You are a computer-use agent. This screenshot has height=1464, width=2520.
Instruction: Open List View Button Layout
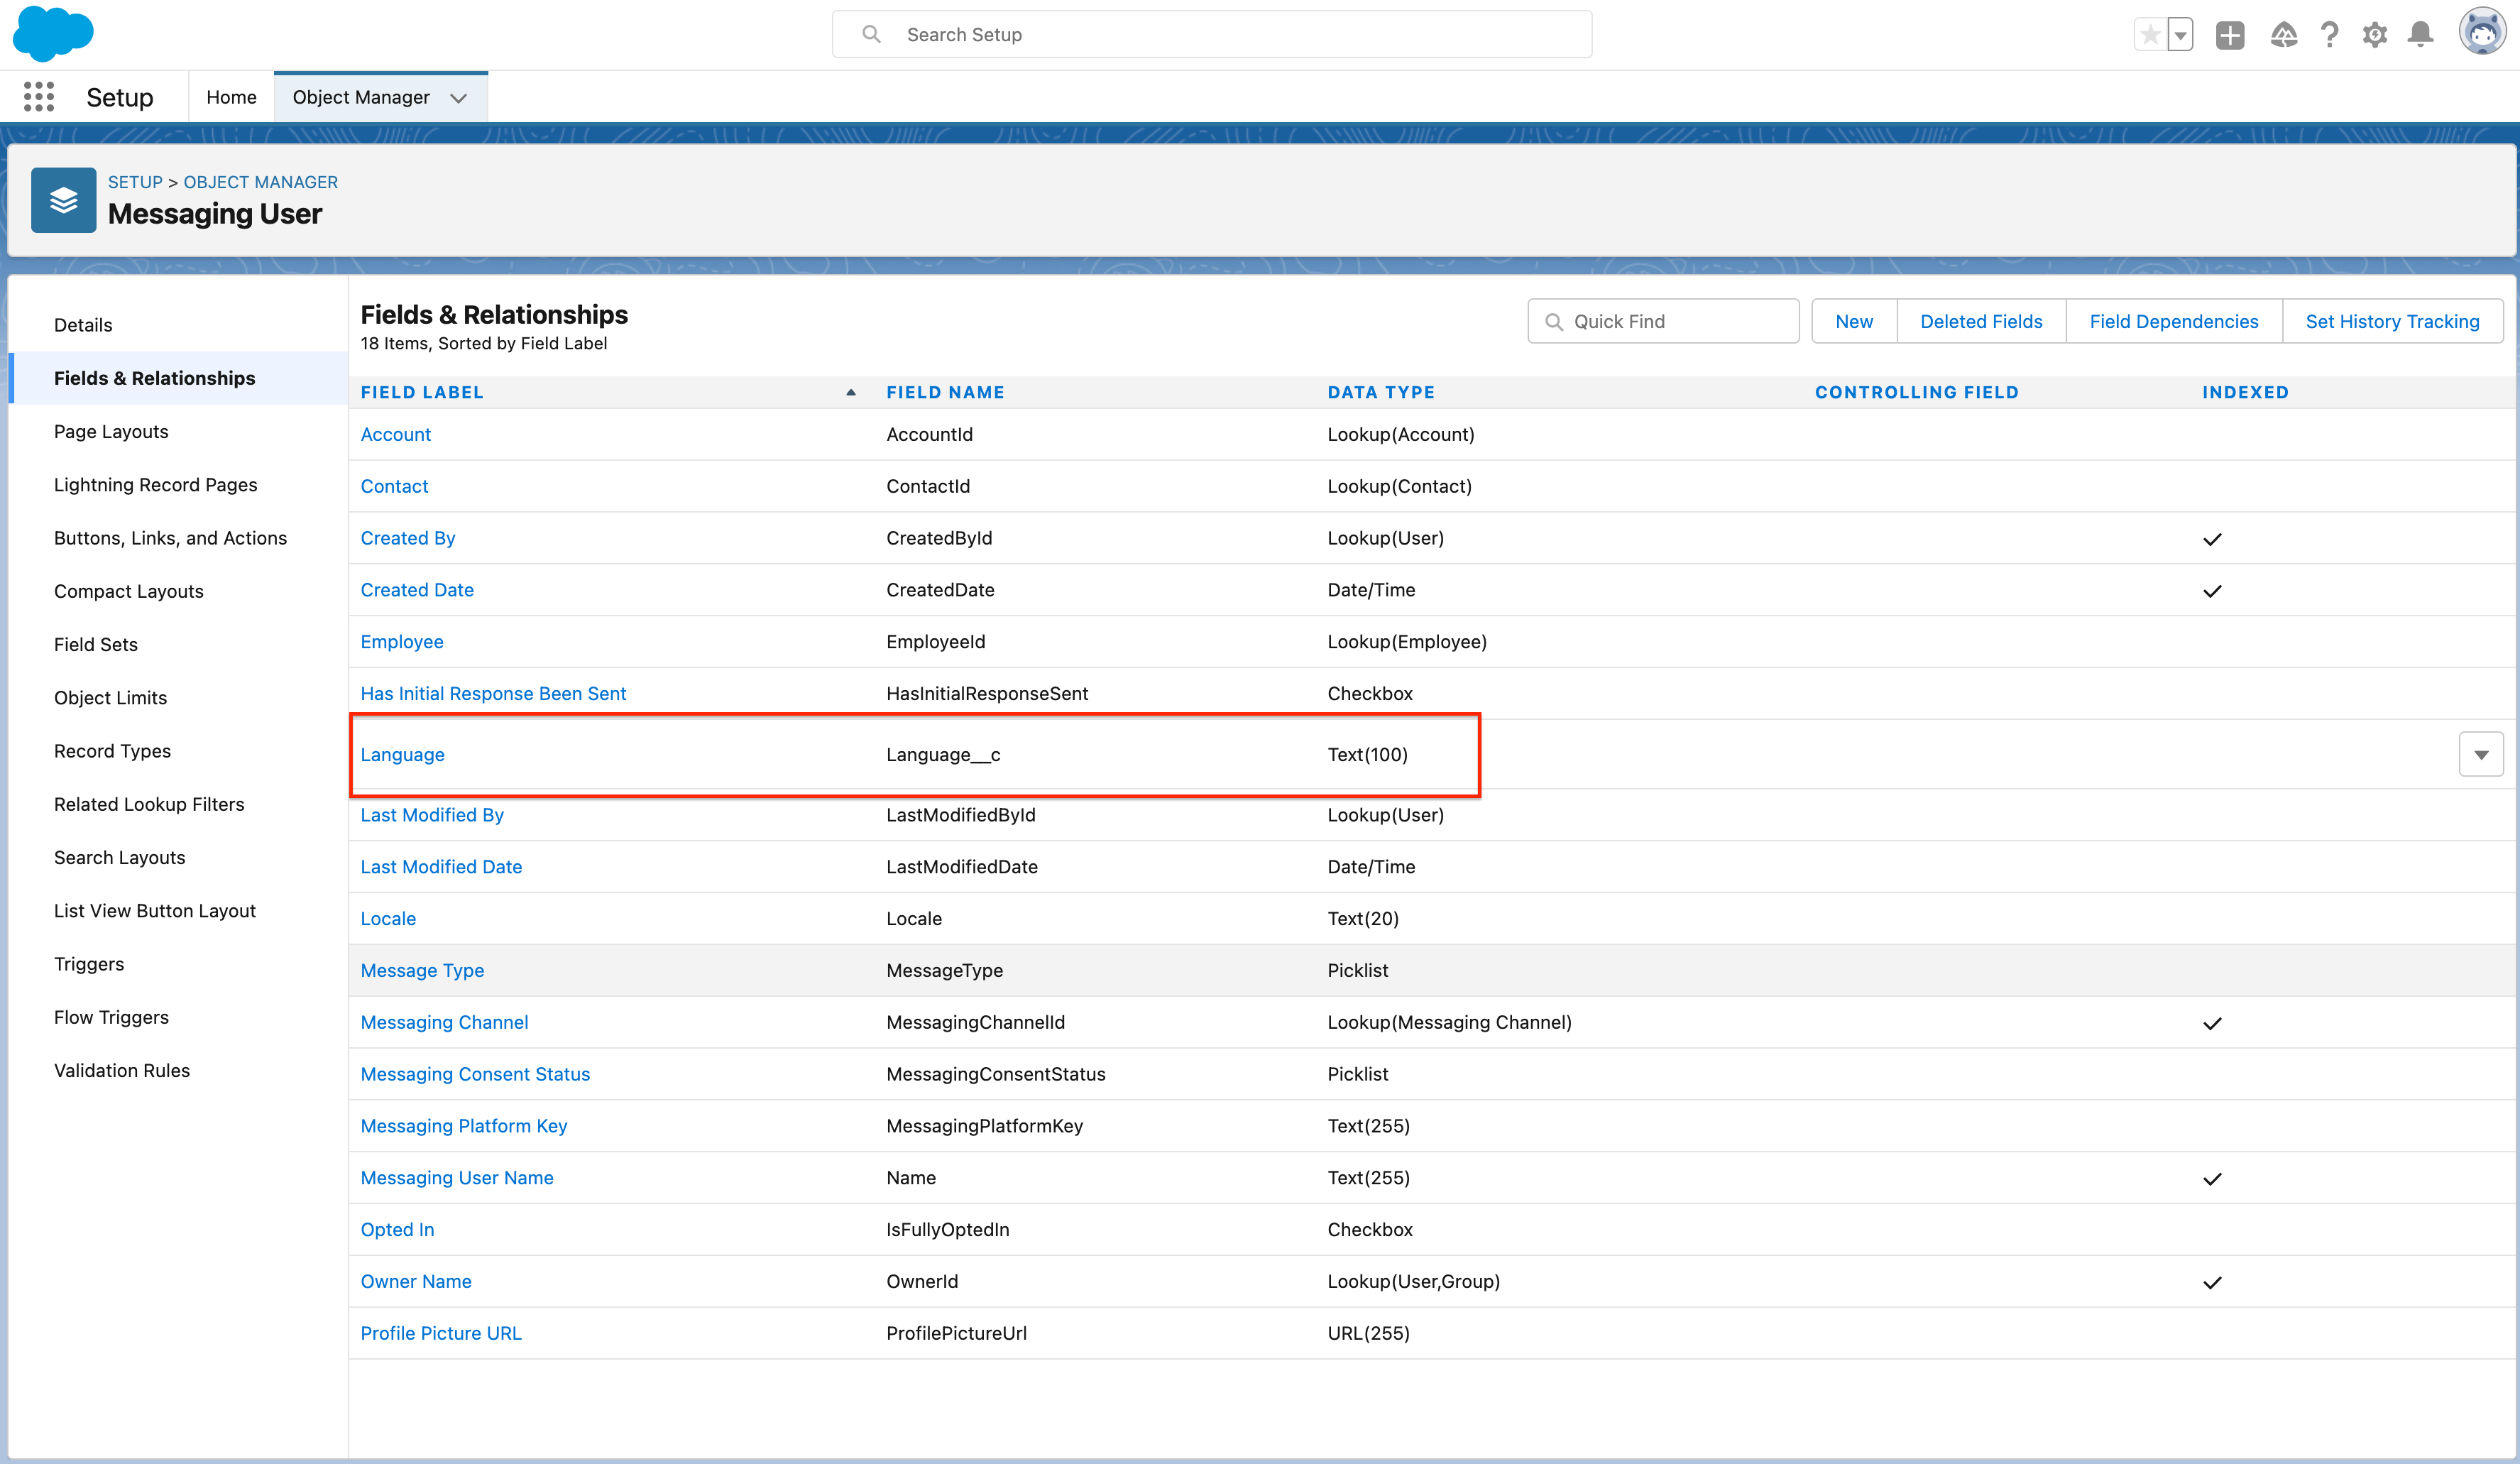pyautogui.click(x=154, y=910)
